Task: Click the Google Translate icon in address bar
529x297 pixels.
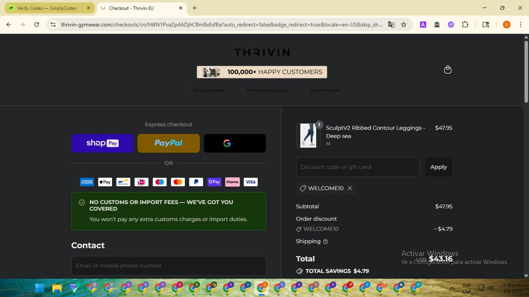Action: tap(391, 25)
